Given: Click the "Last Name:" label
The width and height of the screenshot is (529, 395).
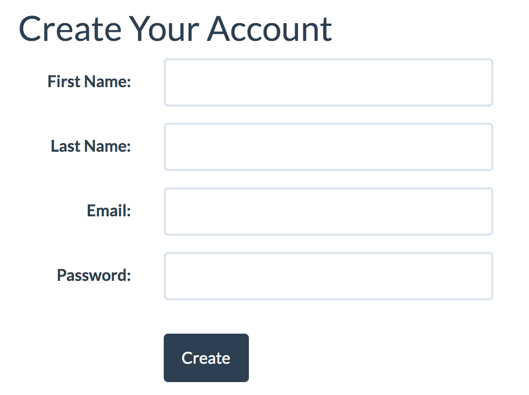Looking at the screenshot, I should point(91,146).
